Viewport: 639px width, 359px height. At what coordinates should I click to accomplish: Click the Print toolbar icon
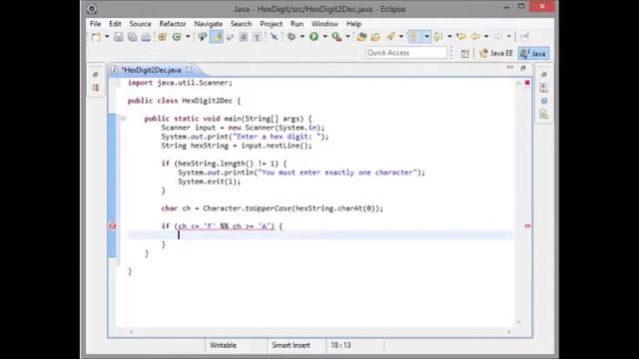pos(146,37)
